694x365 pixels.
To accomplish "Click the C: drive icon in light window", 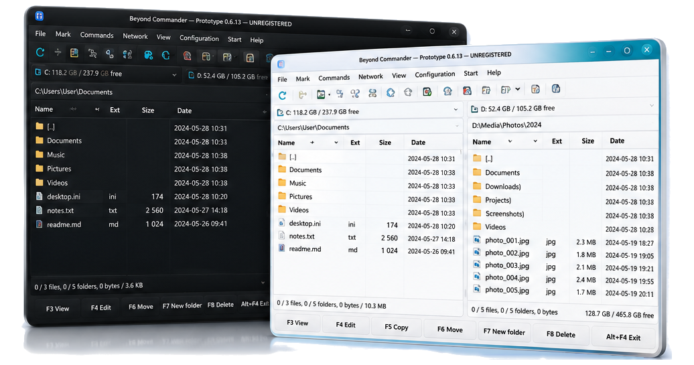I will tap(280, 113).
